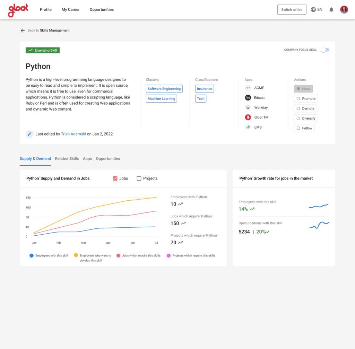Click Back to Skills Management link
The height and width of the screenshot is (349, 355).
pos(49,30)
